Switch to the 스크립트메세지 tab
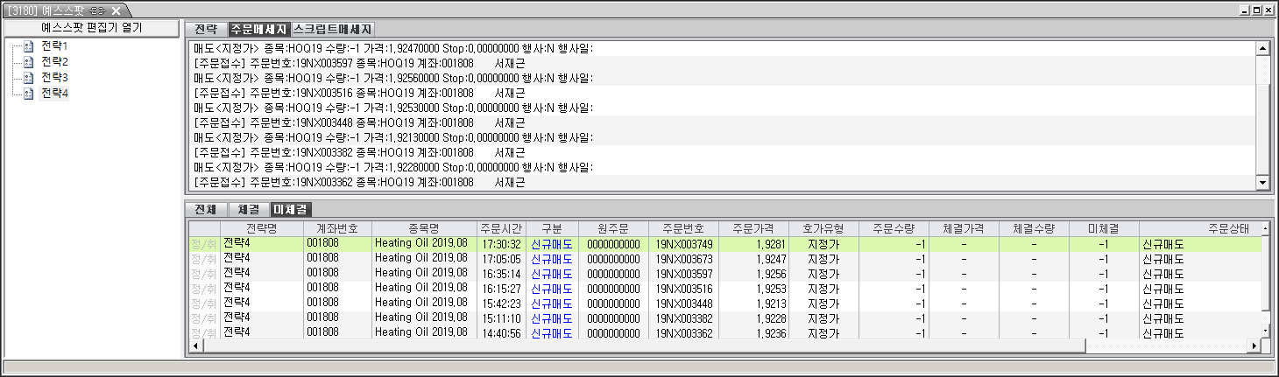The image size is (1279, 377). click(333, 29)
